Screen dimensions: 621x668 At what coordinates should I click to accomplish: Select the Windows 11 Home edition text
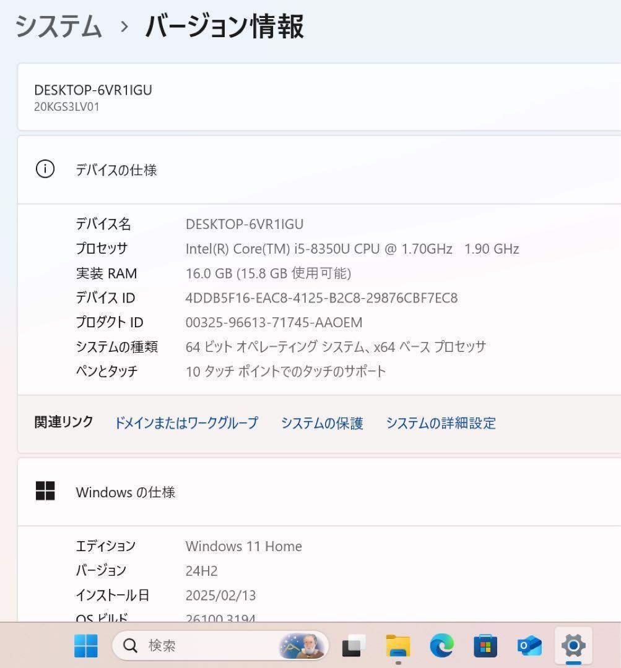click(243, 546)
